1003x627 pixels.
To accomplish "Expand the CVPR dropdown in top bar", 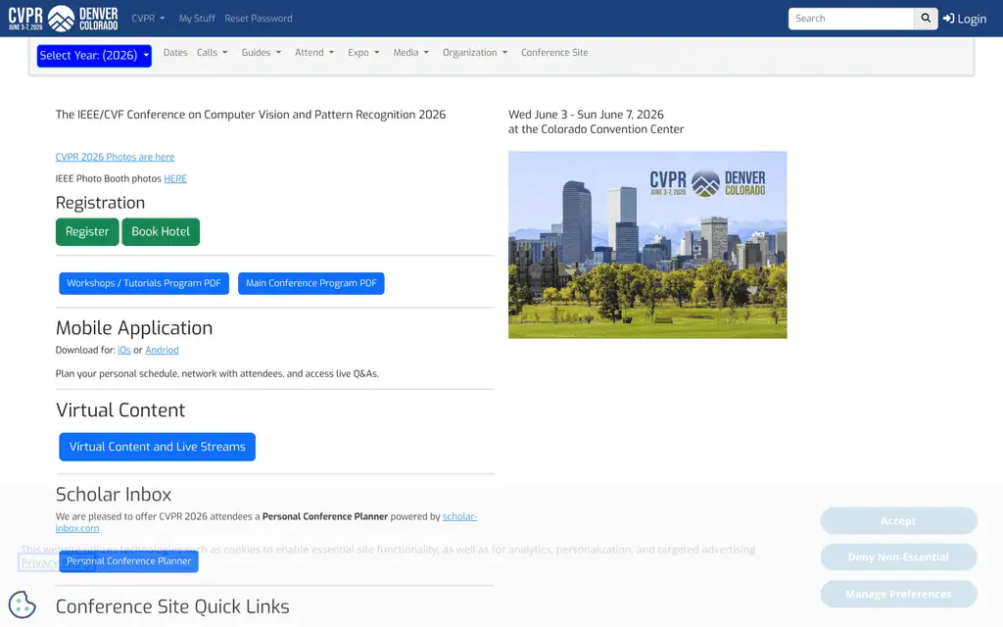I will [148, 19].
